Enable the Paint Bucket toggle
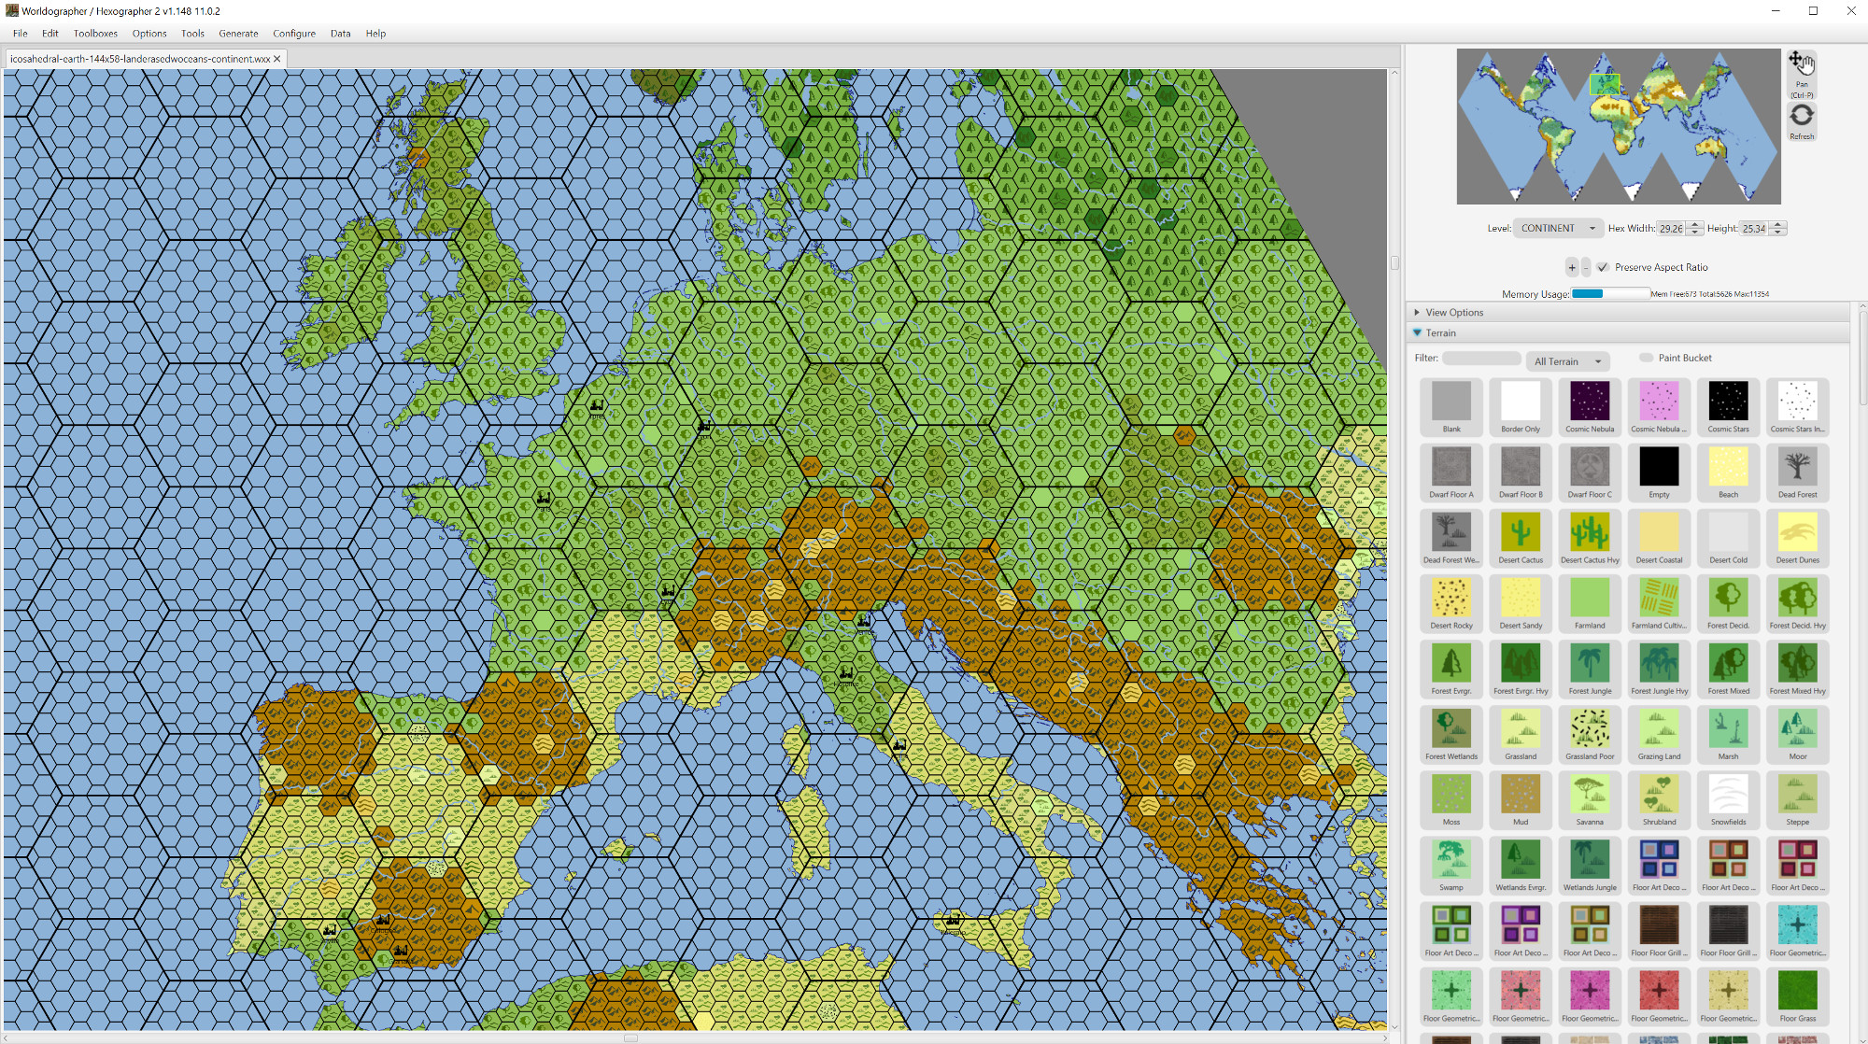This screenshot has height=1044, width=1868. (1647, 358)
